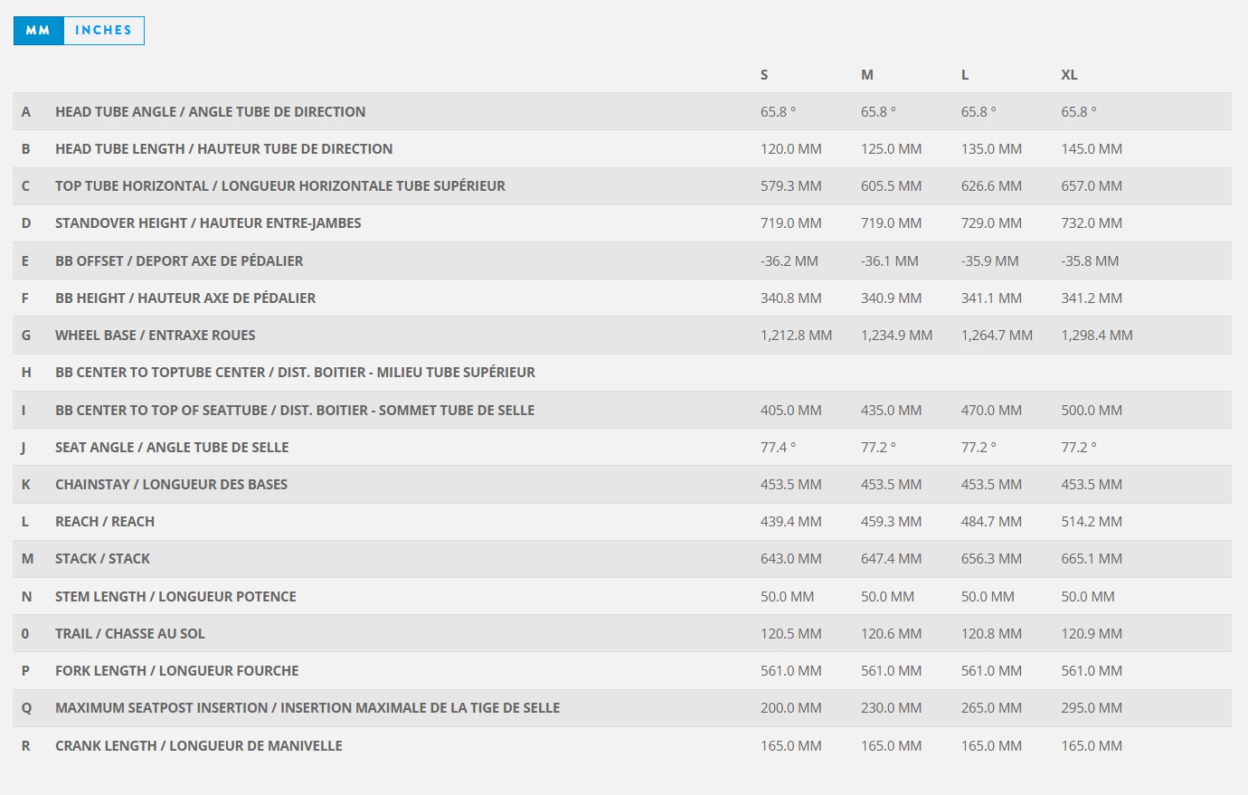This screenshot has height=795, width=1248.
Task: Select the Head Tube Angle row label
Action: [210, 112]
